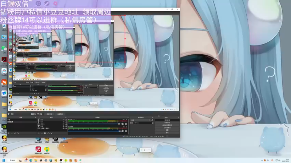Open filters for the selected OBS source
291x163 pixels.
40,114
